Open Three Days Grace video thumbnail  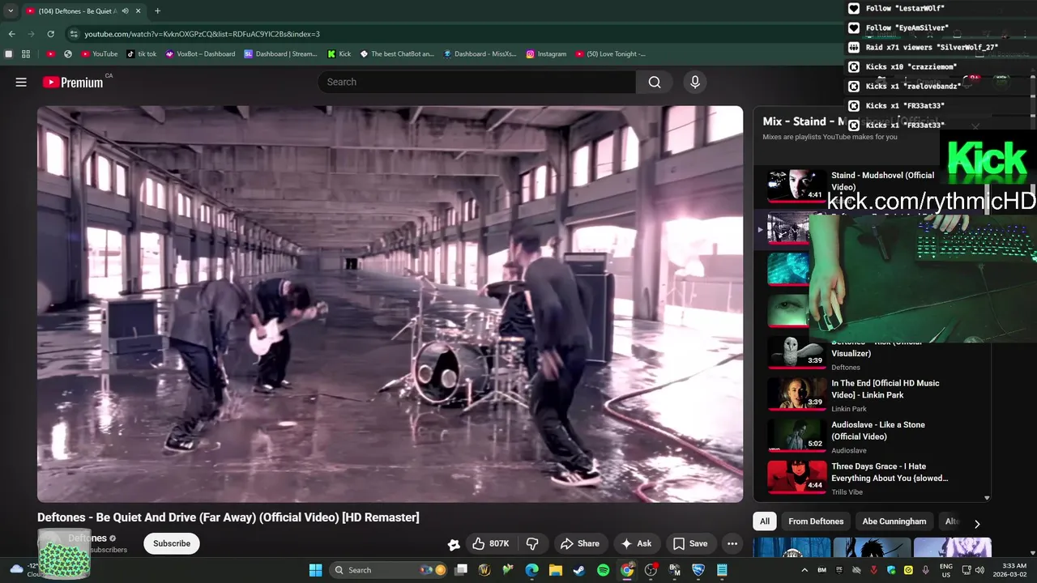tap(796, 477)
